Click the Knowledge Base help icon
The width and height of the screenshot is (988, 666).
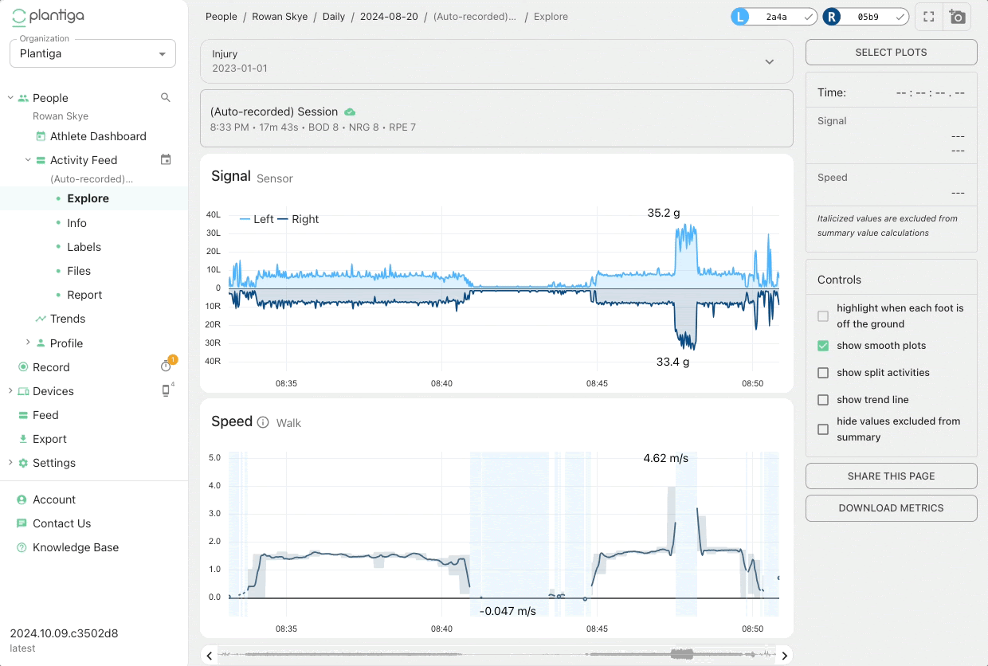[22, 547]
